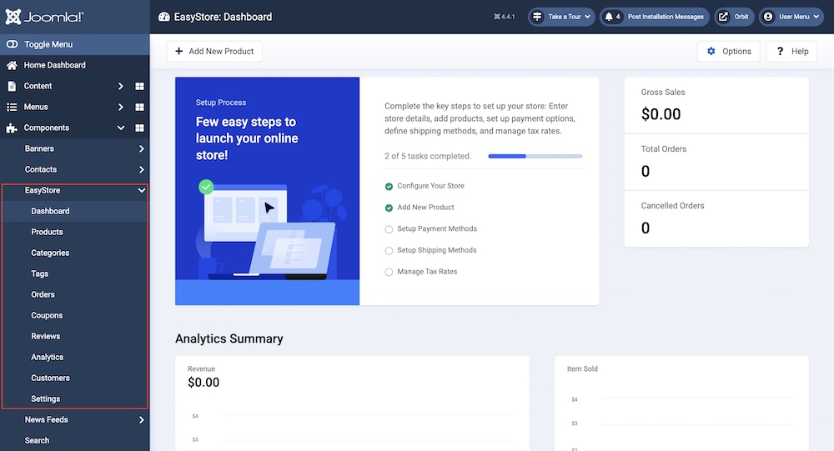Open the Products menu item
Image resolution: width=834 pixels, height=451 pixels.
tap(47, 232)
